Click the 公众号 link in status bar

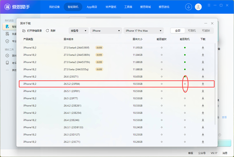pyautogui.click(x=202, y=153)
